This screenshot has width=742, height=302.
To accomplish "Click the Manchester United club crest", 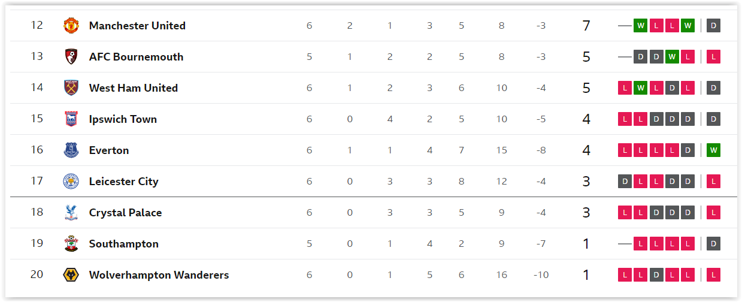I will 71,26.
